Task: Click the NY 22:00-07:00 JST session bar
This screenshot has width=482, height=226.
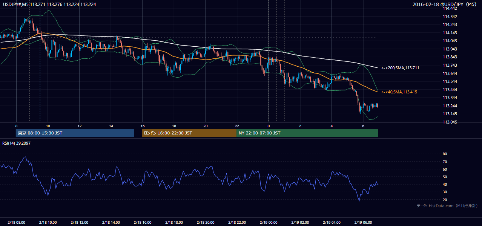Action: (307, 133)
